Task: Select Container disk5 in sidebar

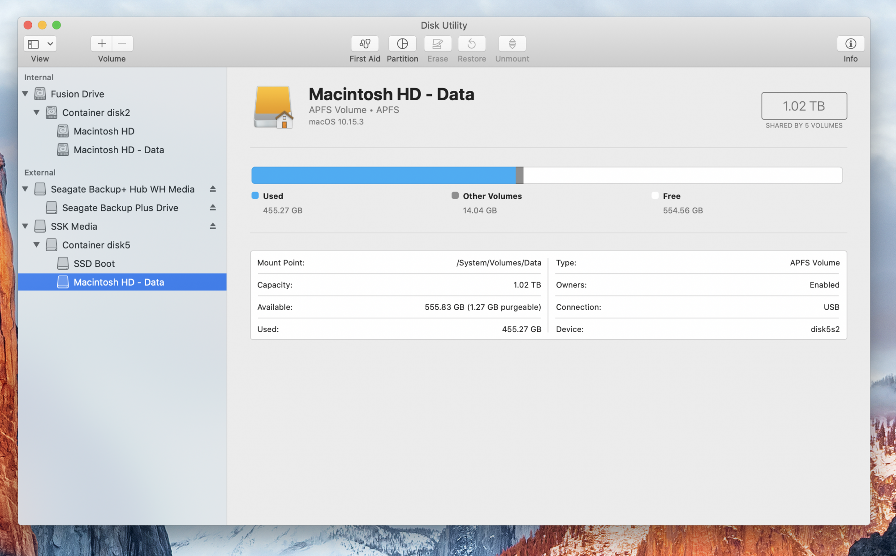Action: click(x=122, y=245)
